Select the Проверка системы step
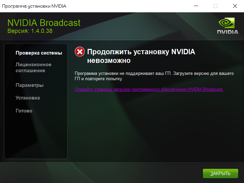 point(39,53)
